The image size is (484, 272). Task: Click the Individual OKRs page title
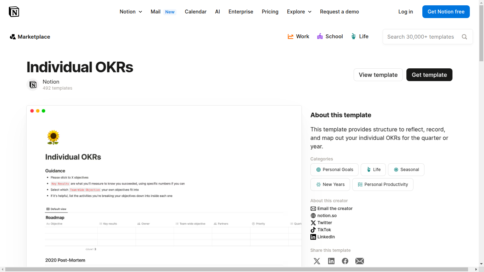click(80, 67)
